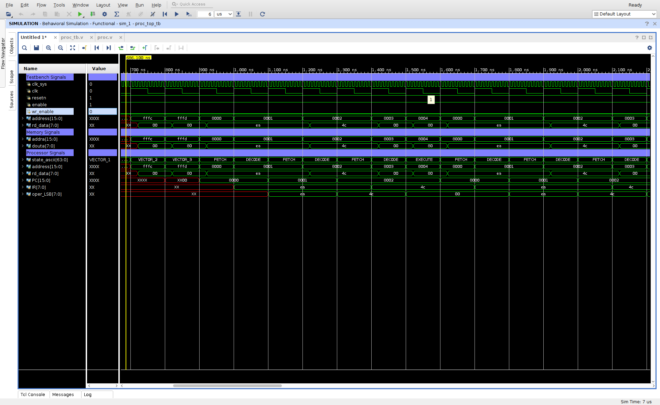The image size is (660, 405).
Task: Click the simulation run time input field
Action: [x=205, y=14]
